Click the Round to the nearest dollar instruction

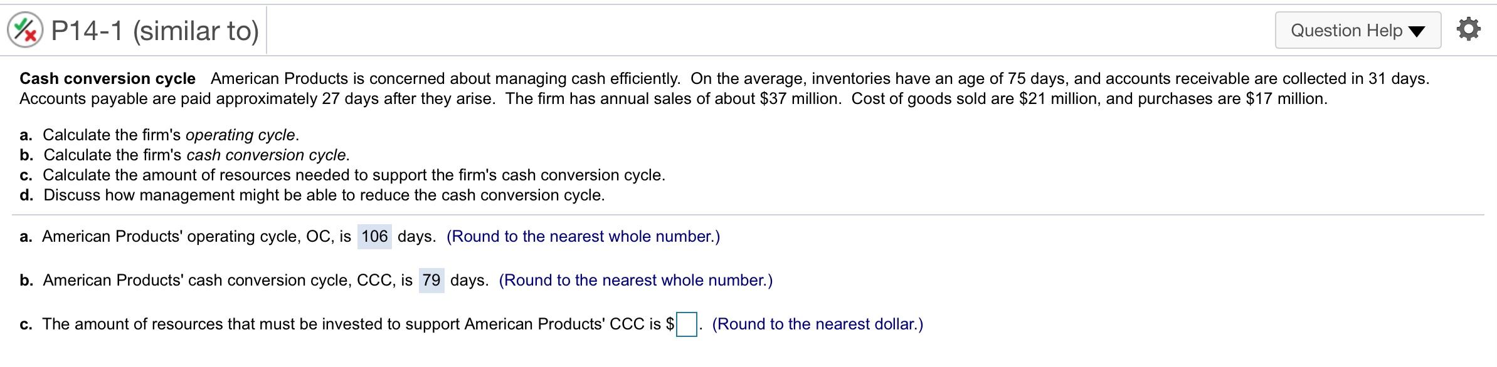click(818, 324)
